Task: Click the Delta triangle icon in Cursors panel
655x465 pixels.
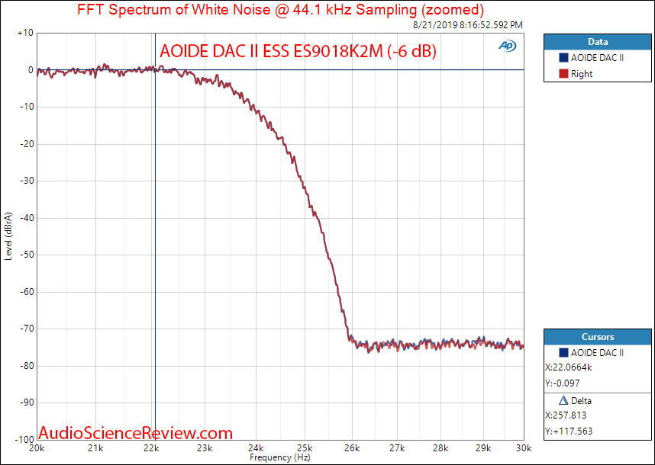Action: point(563,401)
